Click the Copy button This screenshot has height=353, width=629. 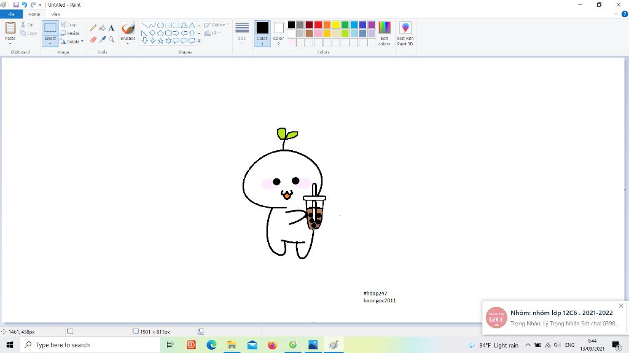click(28, 33)
